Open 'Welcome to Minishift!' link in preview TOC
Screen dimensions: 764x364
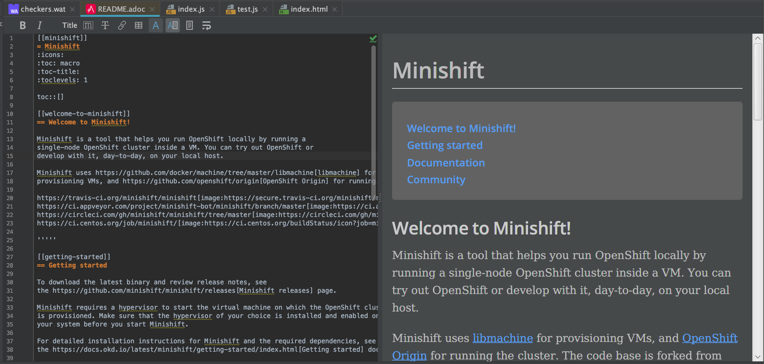point(461,128)
